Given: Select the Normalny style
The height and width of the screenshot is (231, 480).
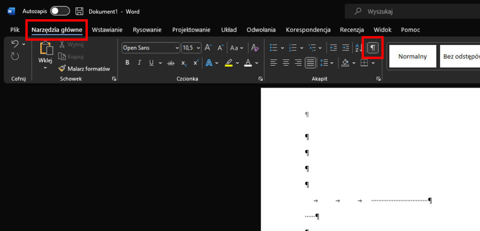Looking at the screenshot, I should pos(412,56).
